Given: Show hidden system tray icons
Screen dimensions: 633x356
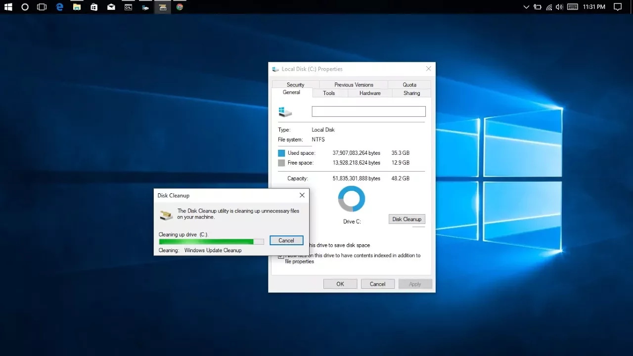Looking at the screenshot, I should [x=526, y=7].
